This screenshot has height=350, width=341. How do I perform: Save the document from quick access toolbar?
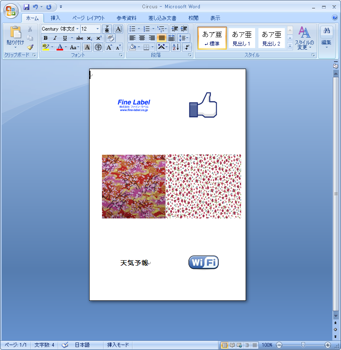coord(26,7)
